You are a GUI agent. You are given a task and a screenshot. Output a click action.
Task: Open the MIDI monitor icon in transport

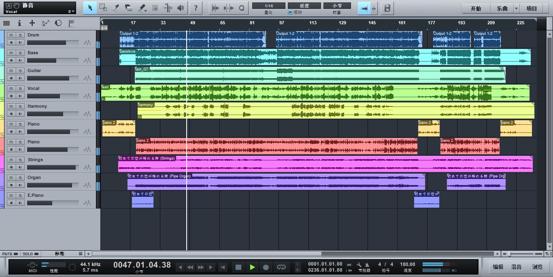coord(32,265)
